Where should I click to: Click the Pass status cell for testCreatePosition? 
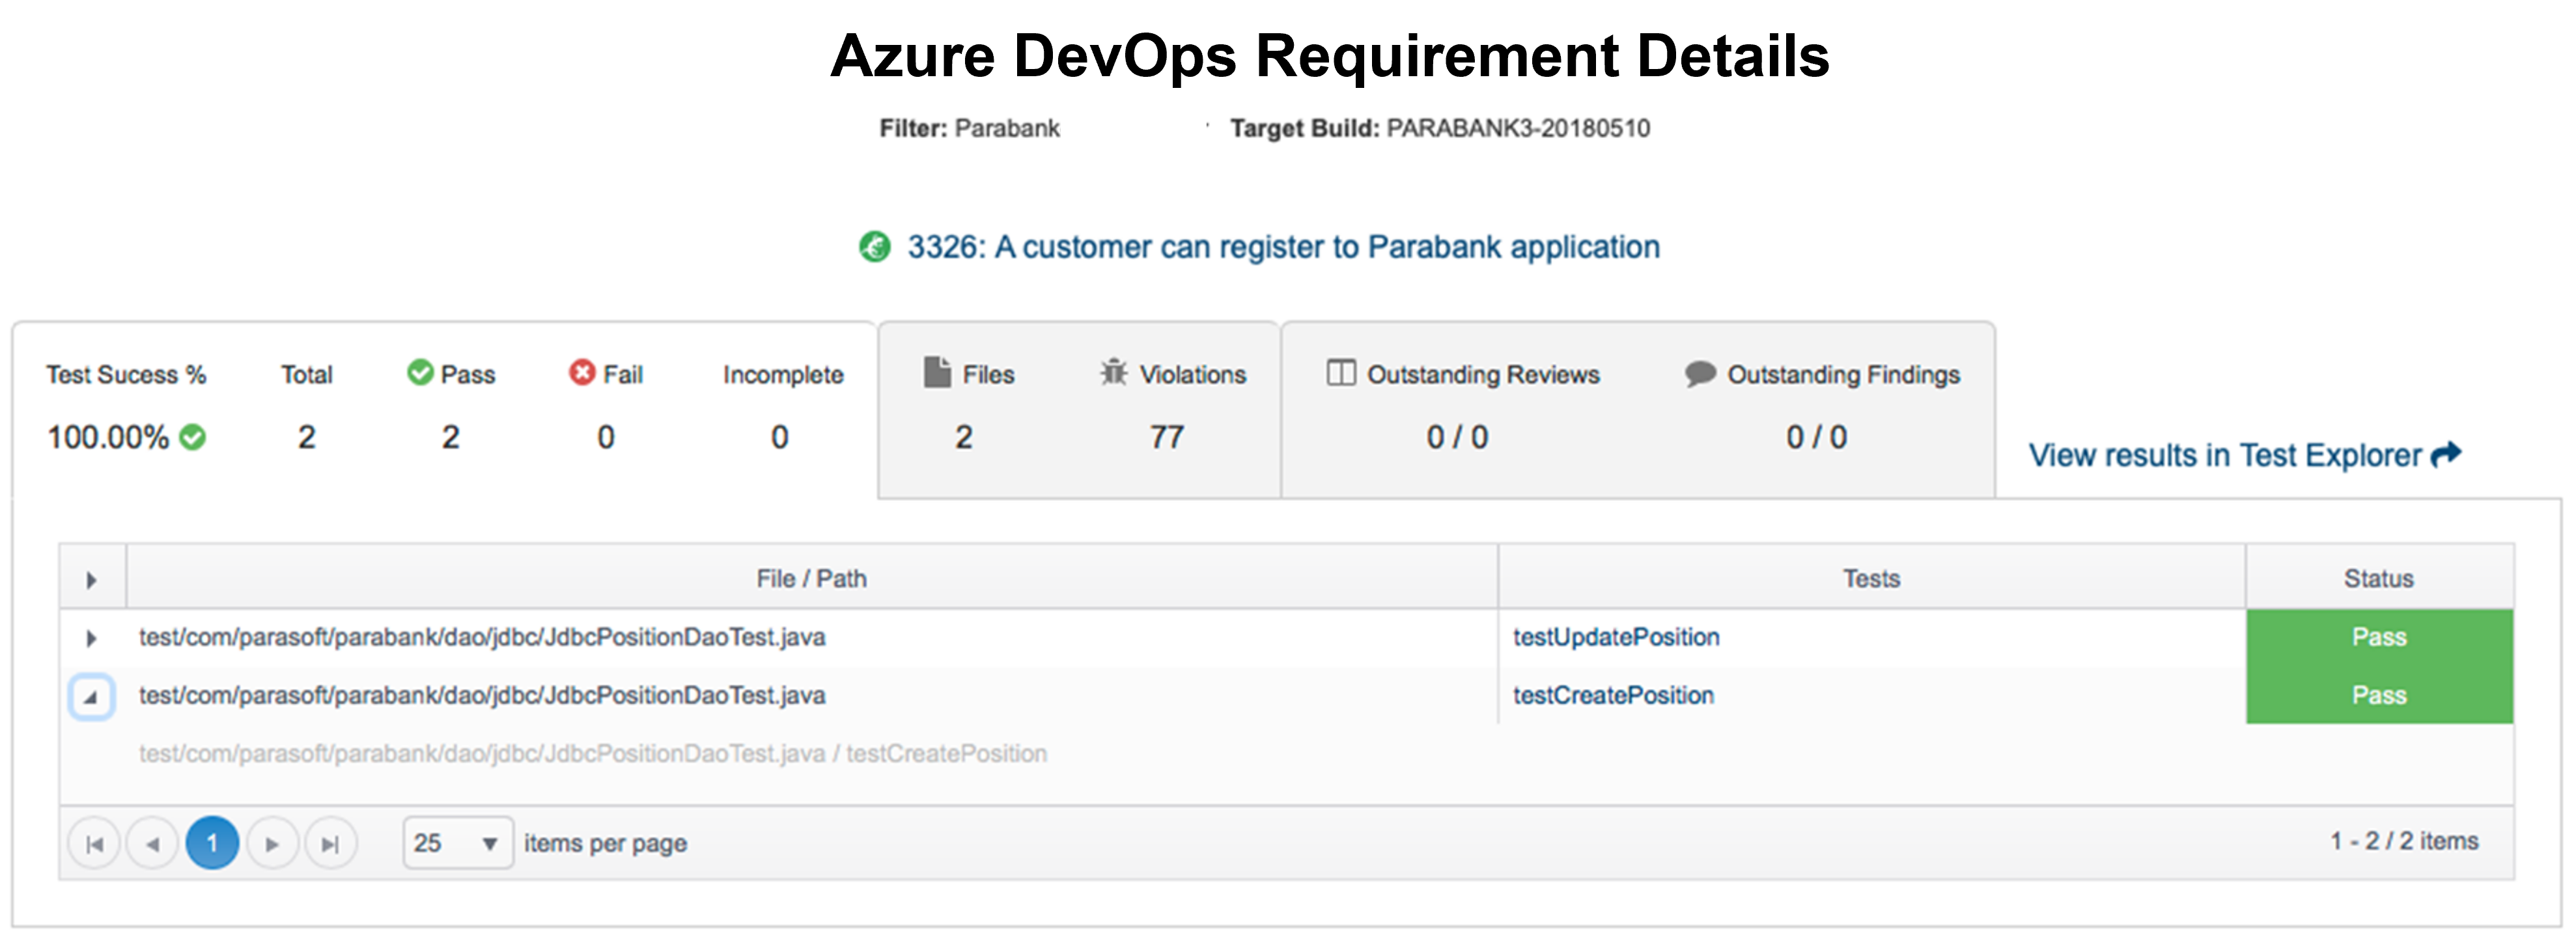click(x=2379, y=695)
